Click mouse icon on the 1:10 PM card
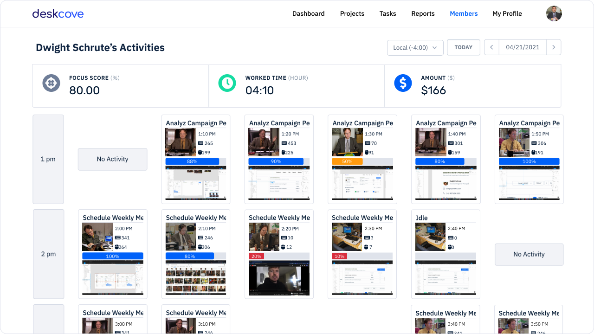The height and width of the screenshot is (334, 594). (x=200, y=152)
